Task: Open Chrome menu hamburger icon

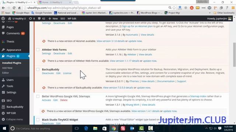Action: point(233,8)
